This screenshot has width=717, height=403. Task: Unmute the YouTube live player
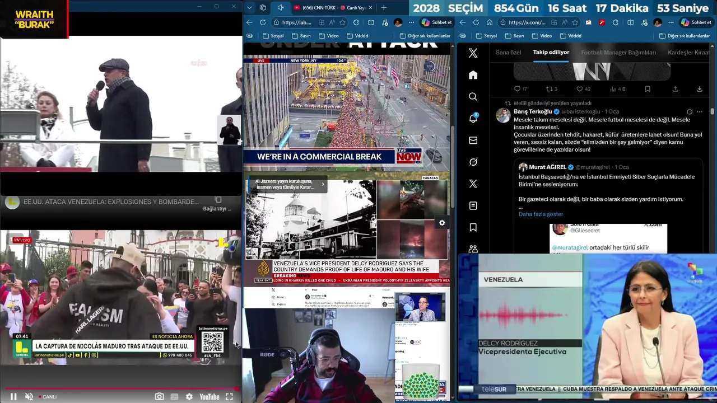29,396
